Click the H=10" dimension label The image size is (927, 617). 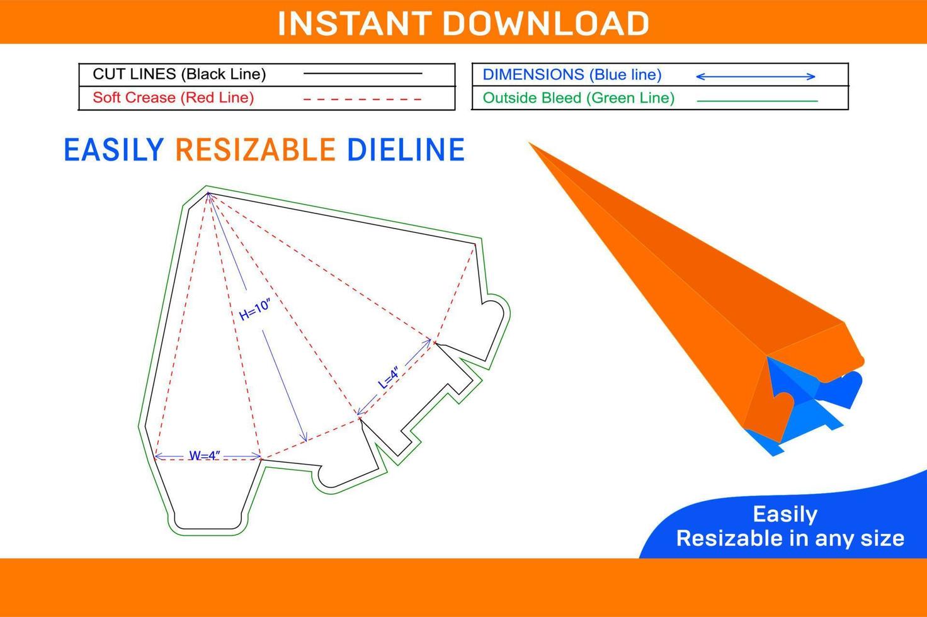254,309
